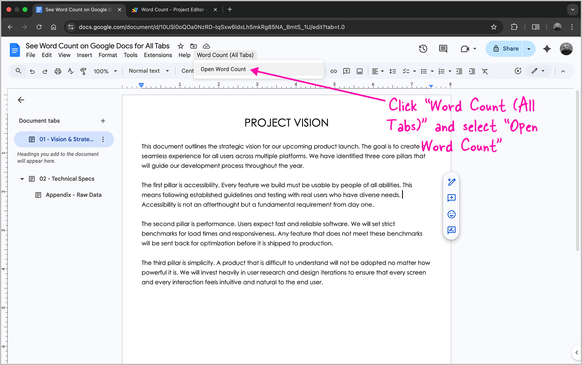Click the spelling and grammar check icon

(70, 71)
